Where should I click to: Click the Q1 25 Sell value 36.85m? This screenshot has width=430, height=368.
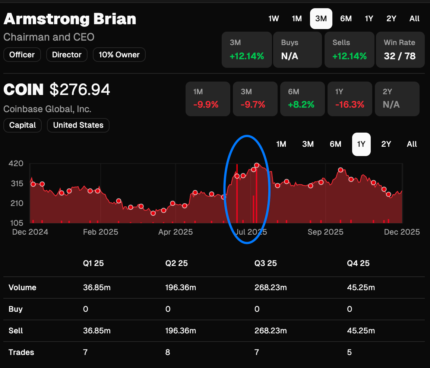pos(97,331)
